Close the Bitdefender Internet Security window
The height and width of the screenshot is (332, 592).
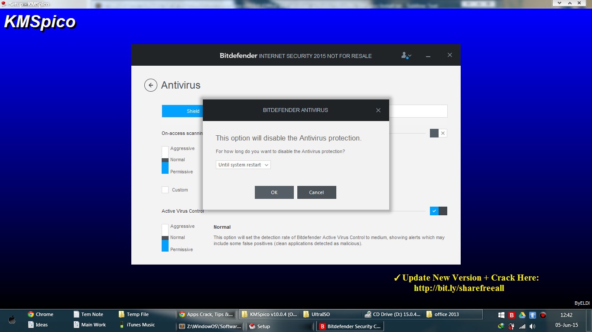(x=450, y=55)
